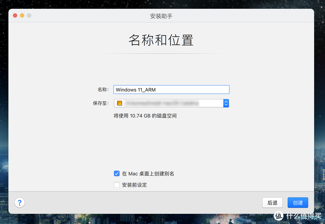Uncheck 在 Mac 桌面上创建别名 checkbox

tap(117, 174)
